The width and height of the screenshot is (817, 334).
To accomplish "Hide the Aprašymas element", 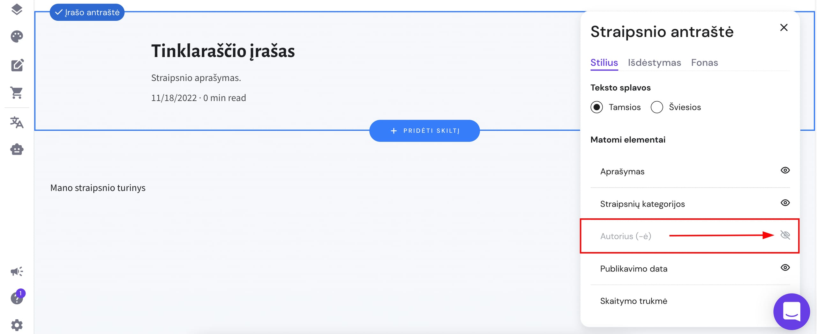I will pyautogui.click(x=785, y=171).
